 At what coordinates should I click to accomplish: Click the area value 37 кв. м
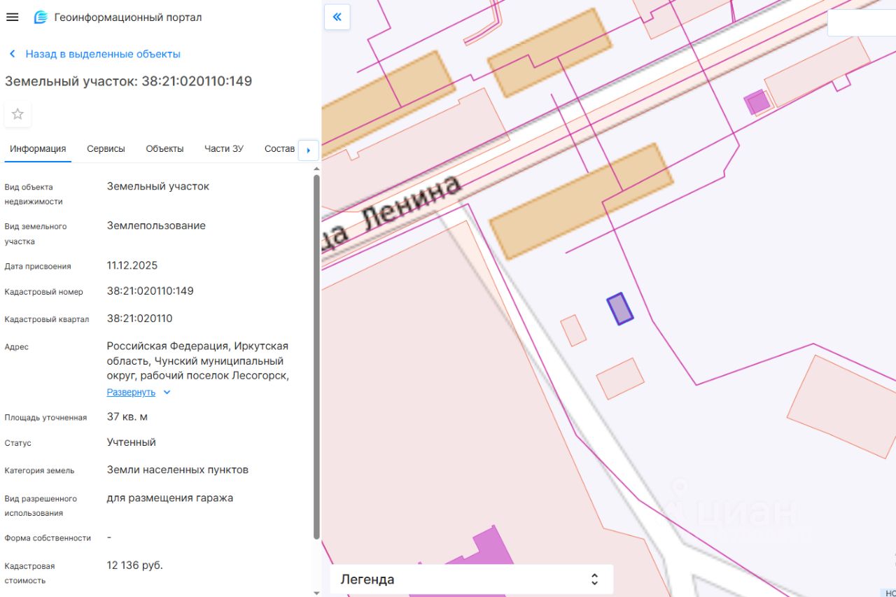click(127, 417)
